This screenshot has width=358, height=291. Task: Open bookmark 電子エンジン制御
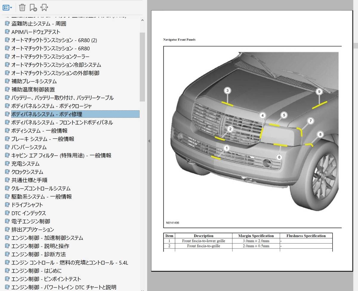[31, 222]
